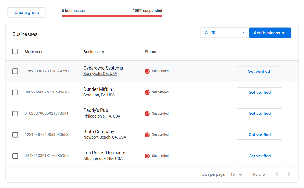The height and width of the screenshot is (188, 304).
Task: Get verified for Bluth Company
Action: (259, 135)
